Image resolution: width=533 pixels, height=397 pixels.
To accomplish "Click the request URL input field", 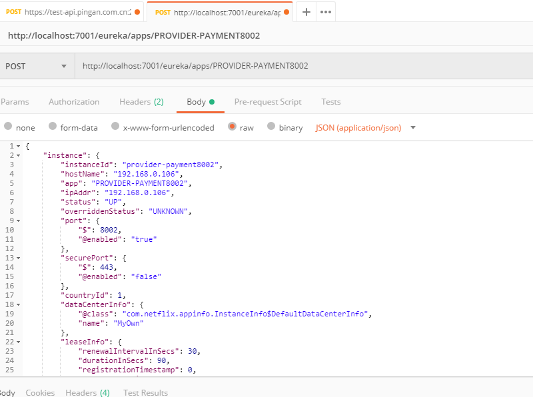I will [x=300, y=66].
